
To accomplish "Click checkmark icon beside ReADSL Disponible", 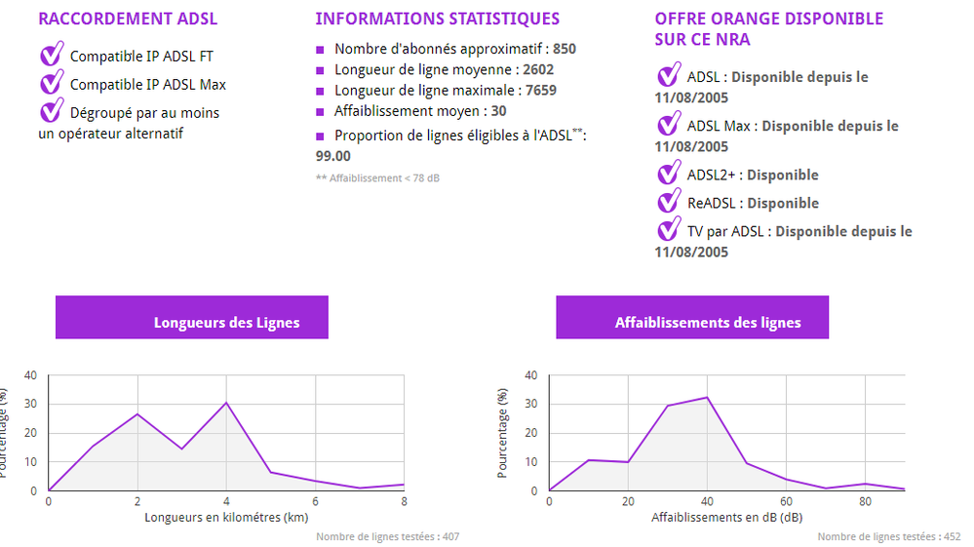I will (669, 201).
